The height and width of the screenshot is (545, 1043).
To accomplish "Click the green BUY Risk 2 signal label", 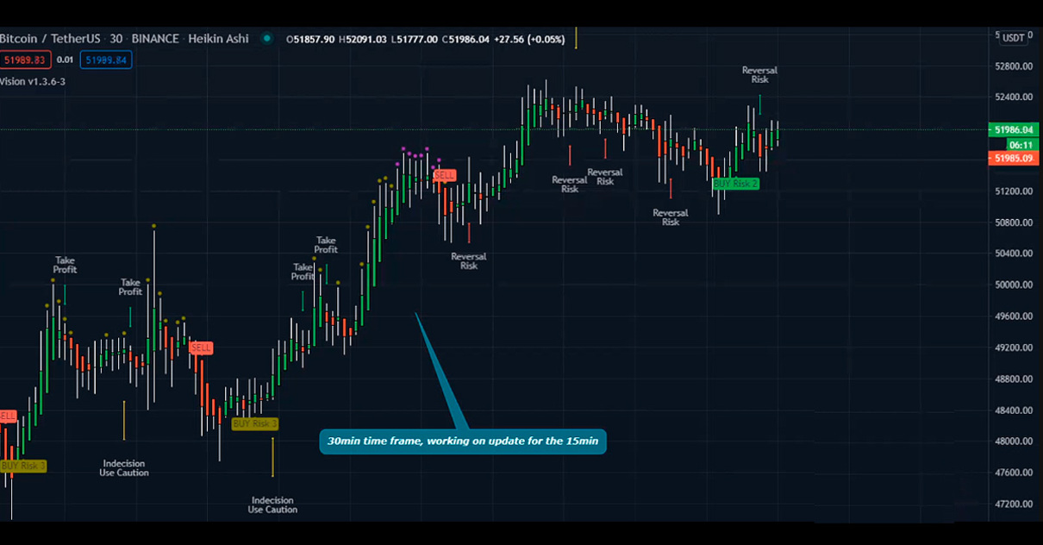I will [735, 184].
